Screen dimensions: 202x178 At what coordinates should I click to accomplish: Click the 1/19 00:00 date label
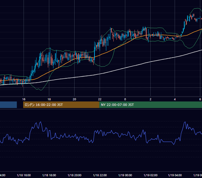[x=125, y=175]
